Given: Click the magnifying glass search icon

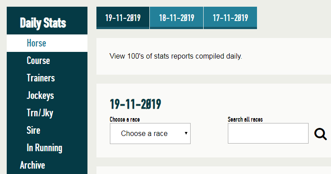Looking at the screenshot, I should click(x=320, y=134).
